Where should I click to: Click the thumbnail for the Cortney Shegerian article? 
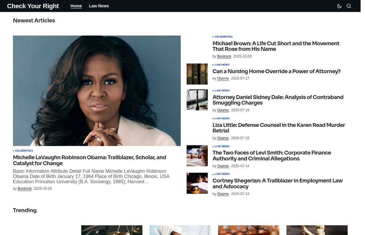[197, 183]
